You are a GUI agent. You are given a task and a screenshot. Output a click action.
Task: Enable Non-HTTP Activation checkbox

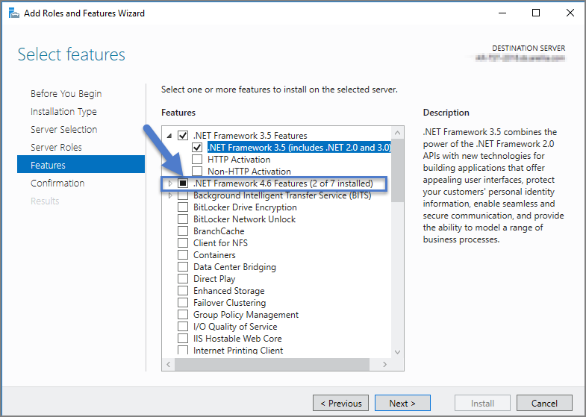pos(197,171)
